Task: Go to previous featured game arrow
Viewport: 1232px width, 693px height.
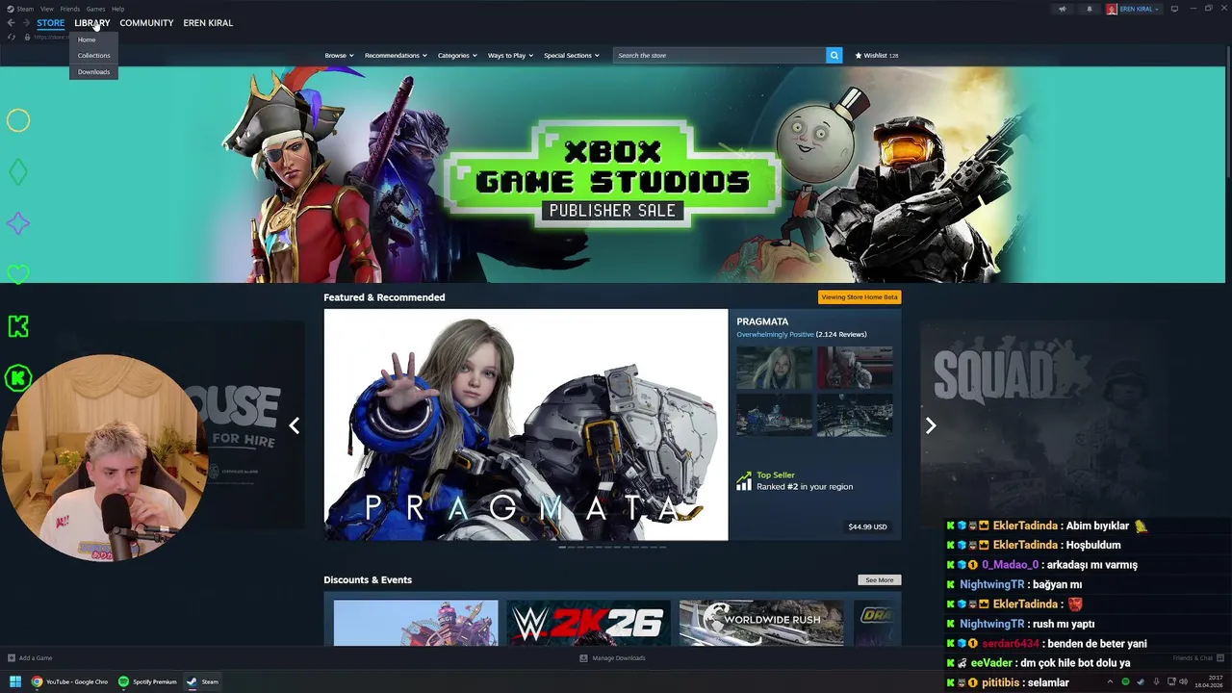Action: (x=295, y=425)
